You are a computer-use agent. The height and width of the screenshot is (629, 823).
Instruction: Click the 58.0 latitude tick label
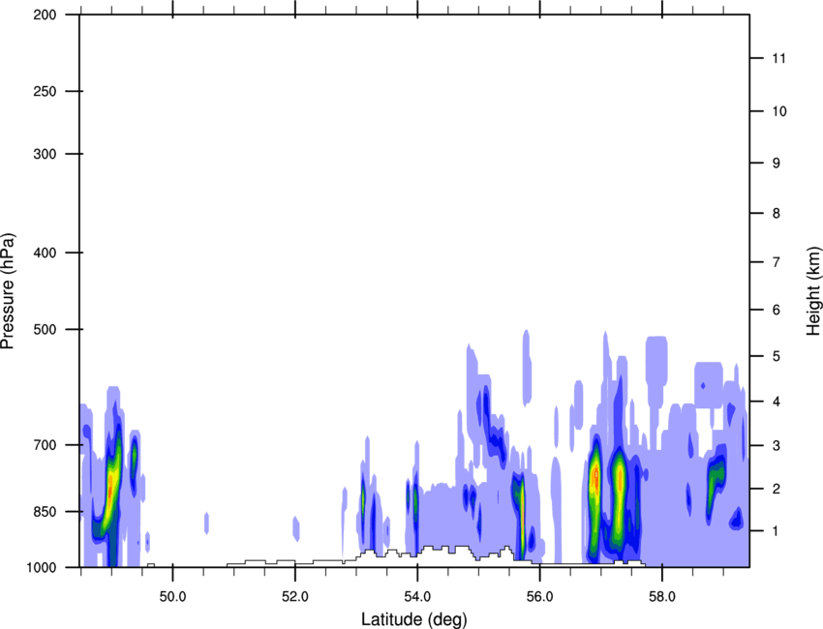[x=662, y=597]
